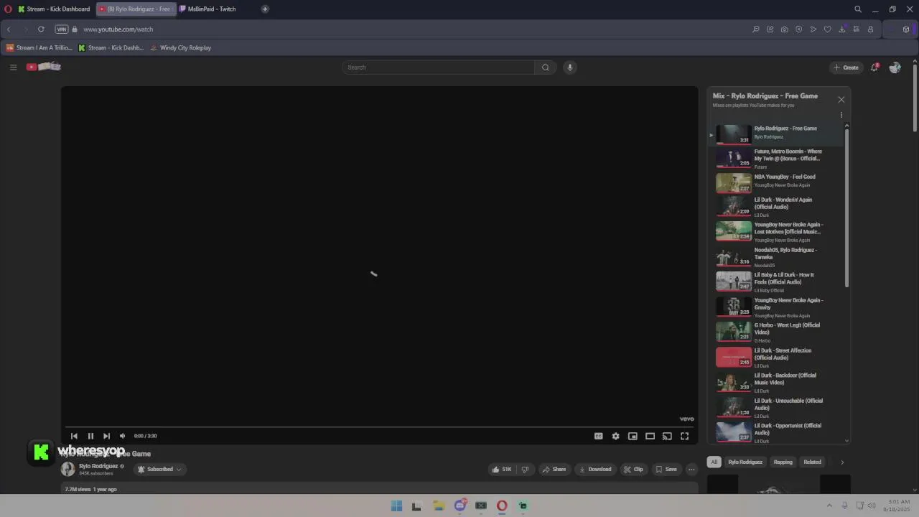Open File Explorer from taskbar
This screenshot has height=517, width=919.
point(439,506)
